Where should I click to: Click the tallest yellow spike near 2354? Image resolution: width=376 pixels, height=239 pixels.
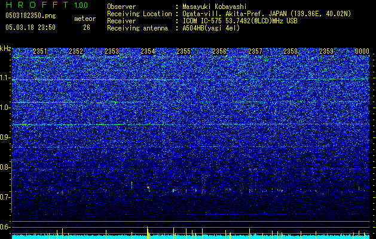click(x=148, y=232)
